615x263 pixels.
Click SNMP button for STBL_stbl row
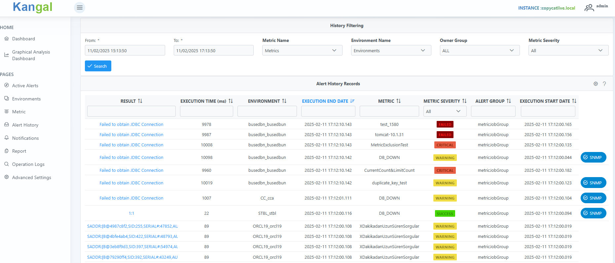coord(593,213)
